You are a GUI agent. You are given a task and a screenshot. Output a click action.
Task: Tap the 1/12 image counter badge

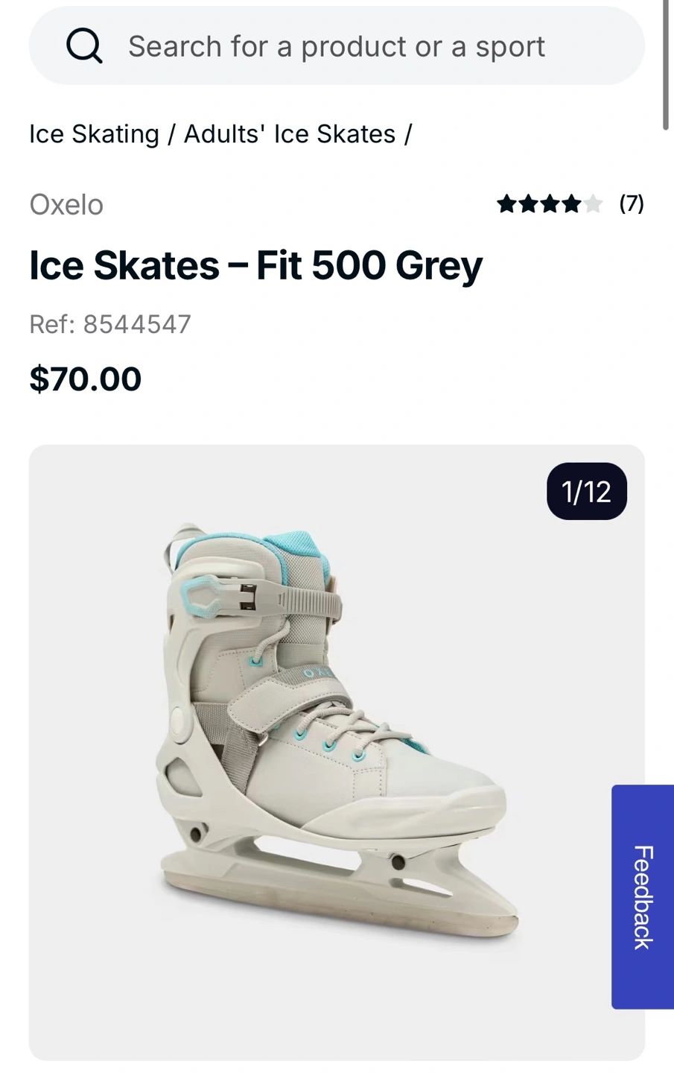(x=586, y=492)
